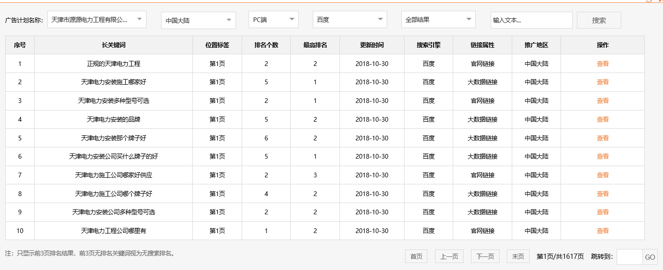Viewport: 663px width, 270px height.
Task: Open 查看 for 正规的天津电力工程
Action: point(603,63)
